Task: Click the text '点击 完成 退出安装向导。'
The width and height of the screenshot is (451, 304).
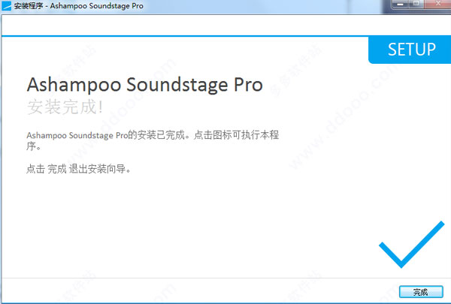Action: [x=78, y=169]
